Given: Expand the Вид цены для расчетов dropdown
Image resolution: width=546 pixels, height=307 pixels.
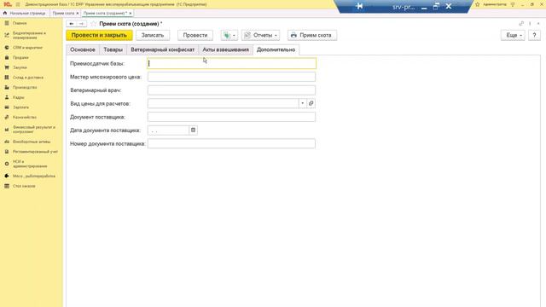Looking at the screenshot, I should pos(303,103).
